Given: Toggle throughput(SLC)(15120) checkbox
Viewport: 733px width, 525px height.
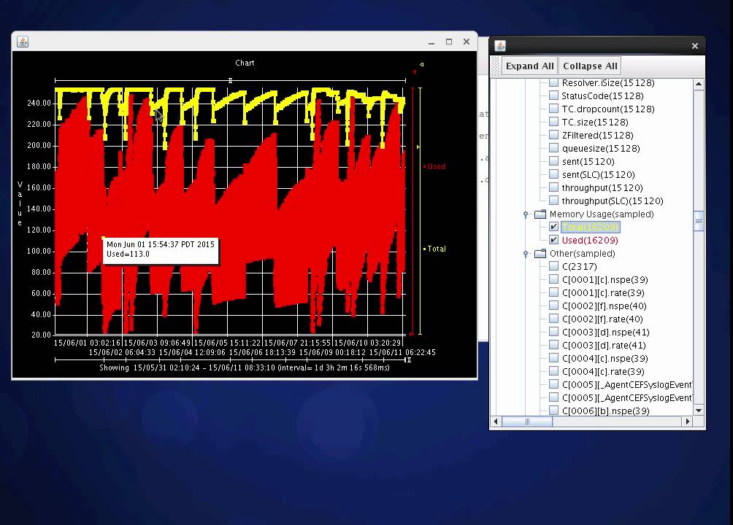Looking at the screenshot, I should [x=553, y=201].
